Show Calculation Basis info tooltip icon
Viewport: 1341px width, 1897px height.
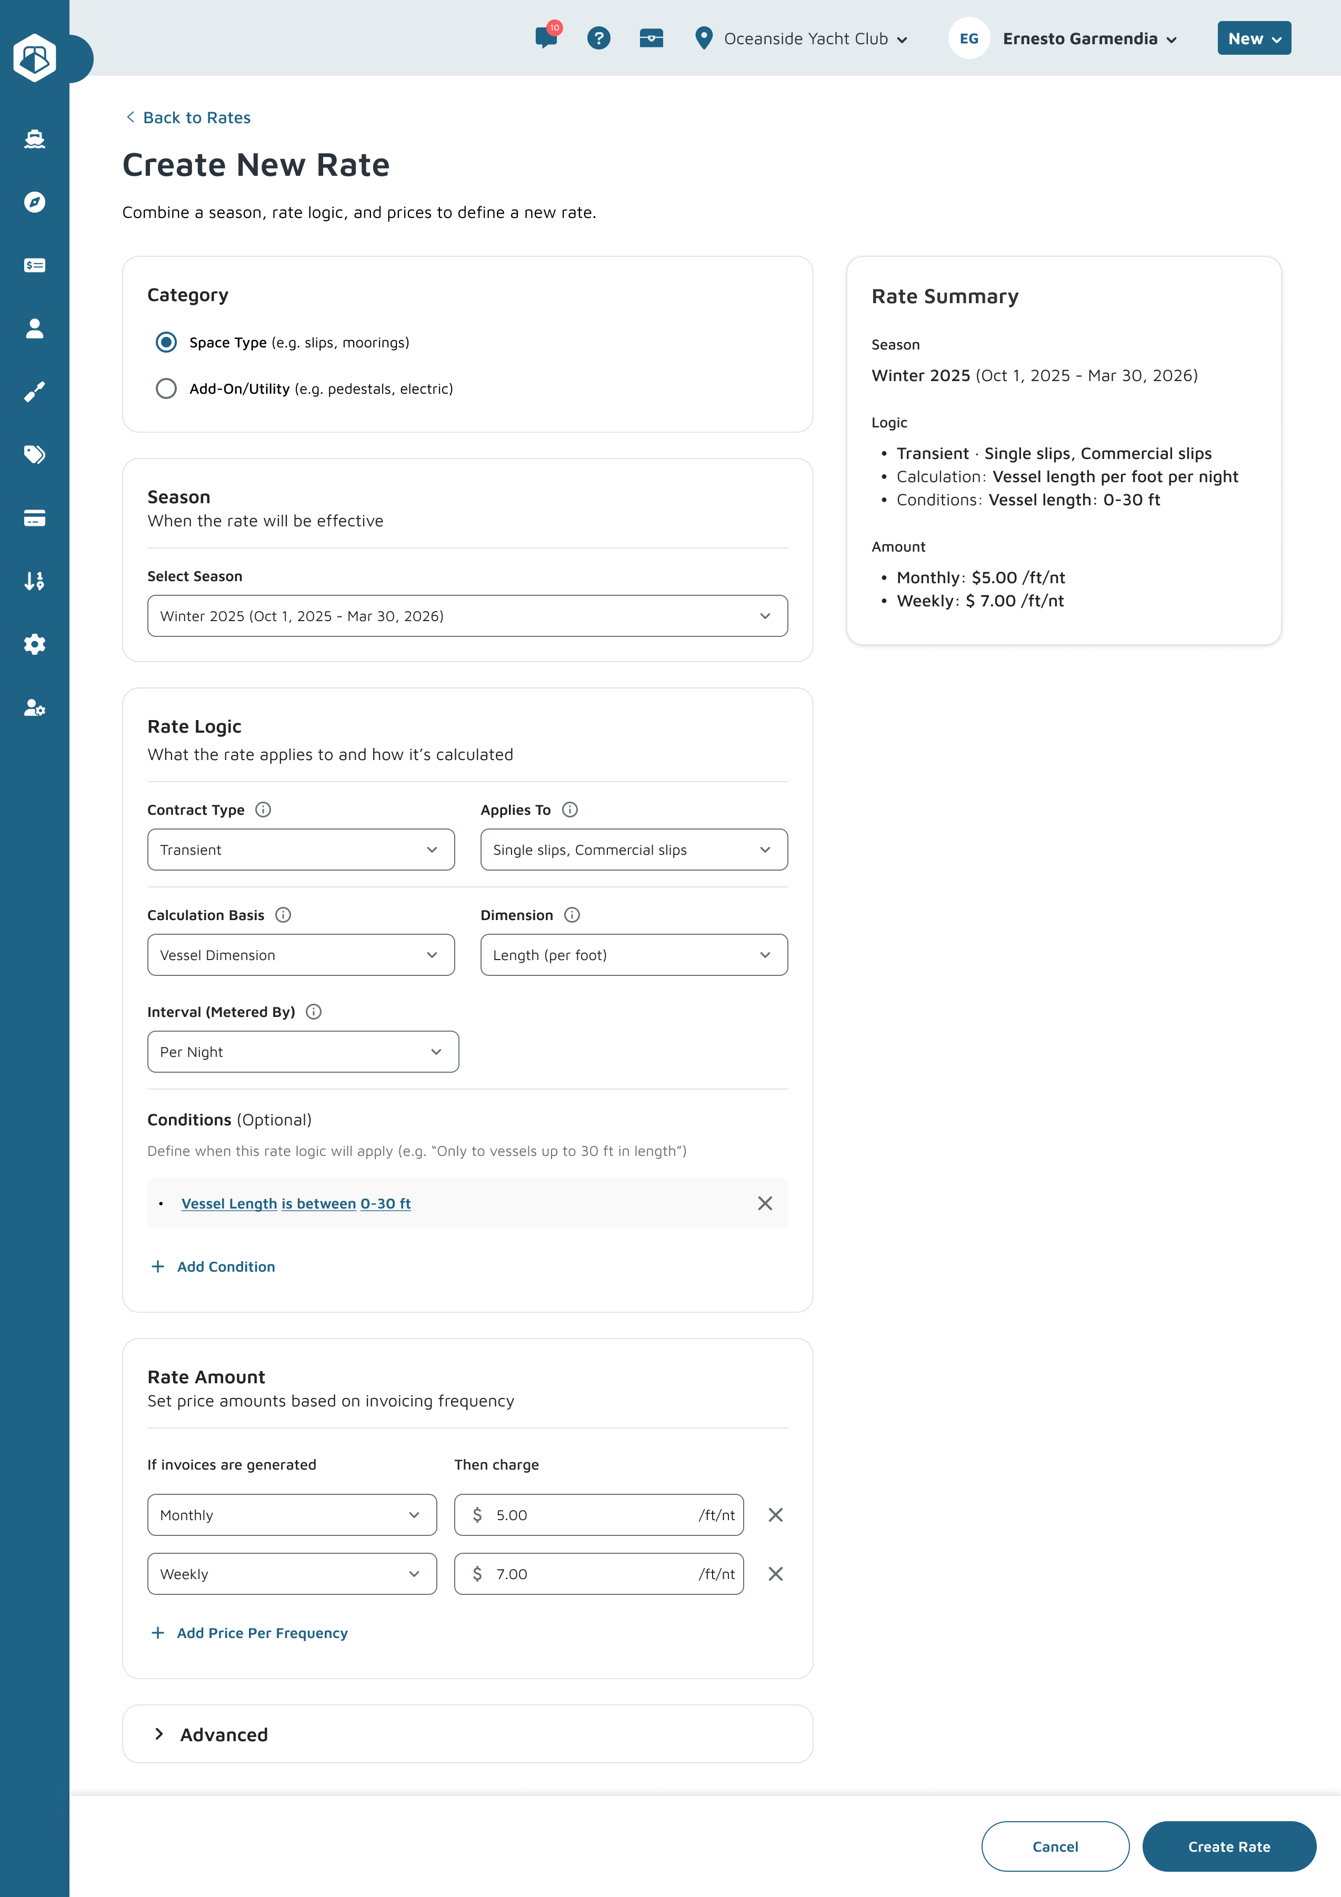tap(283, 915)
